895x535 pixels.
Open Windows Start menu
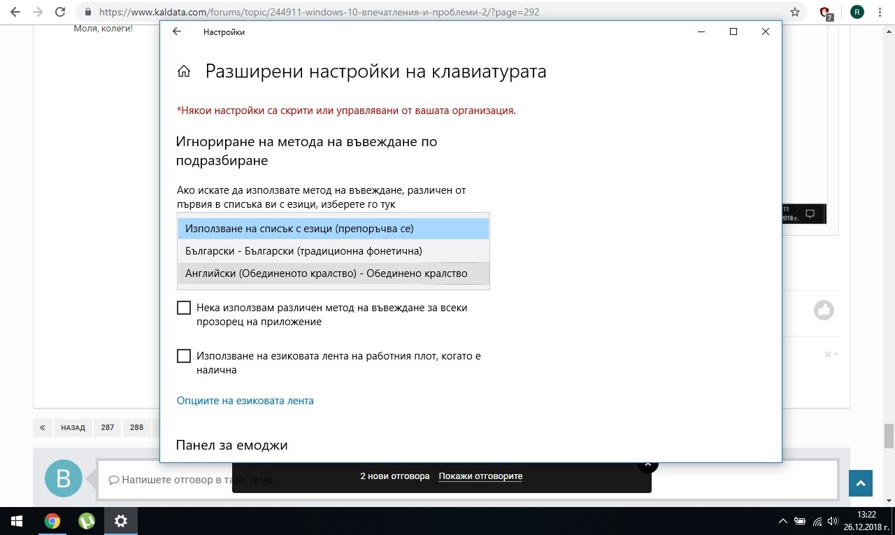pos(17,521)
